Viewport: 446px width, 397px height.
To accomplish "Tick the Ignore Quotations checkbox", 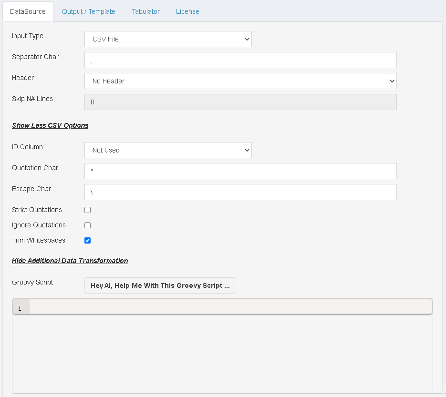I will pyautogui.click(x=88, y=225).
